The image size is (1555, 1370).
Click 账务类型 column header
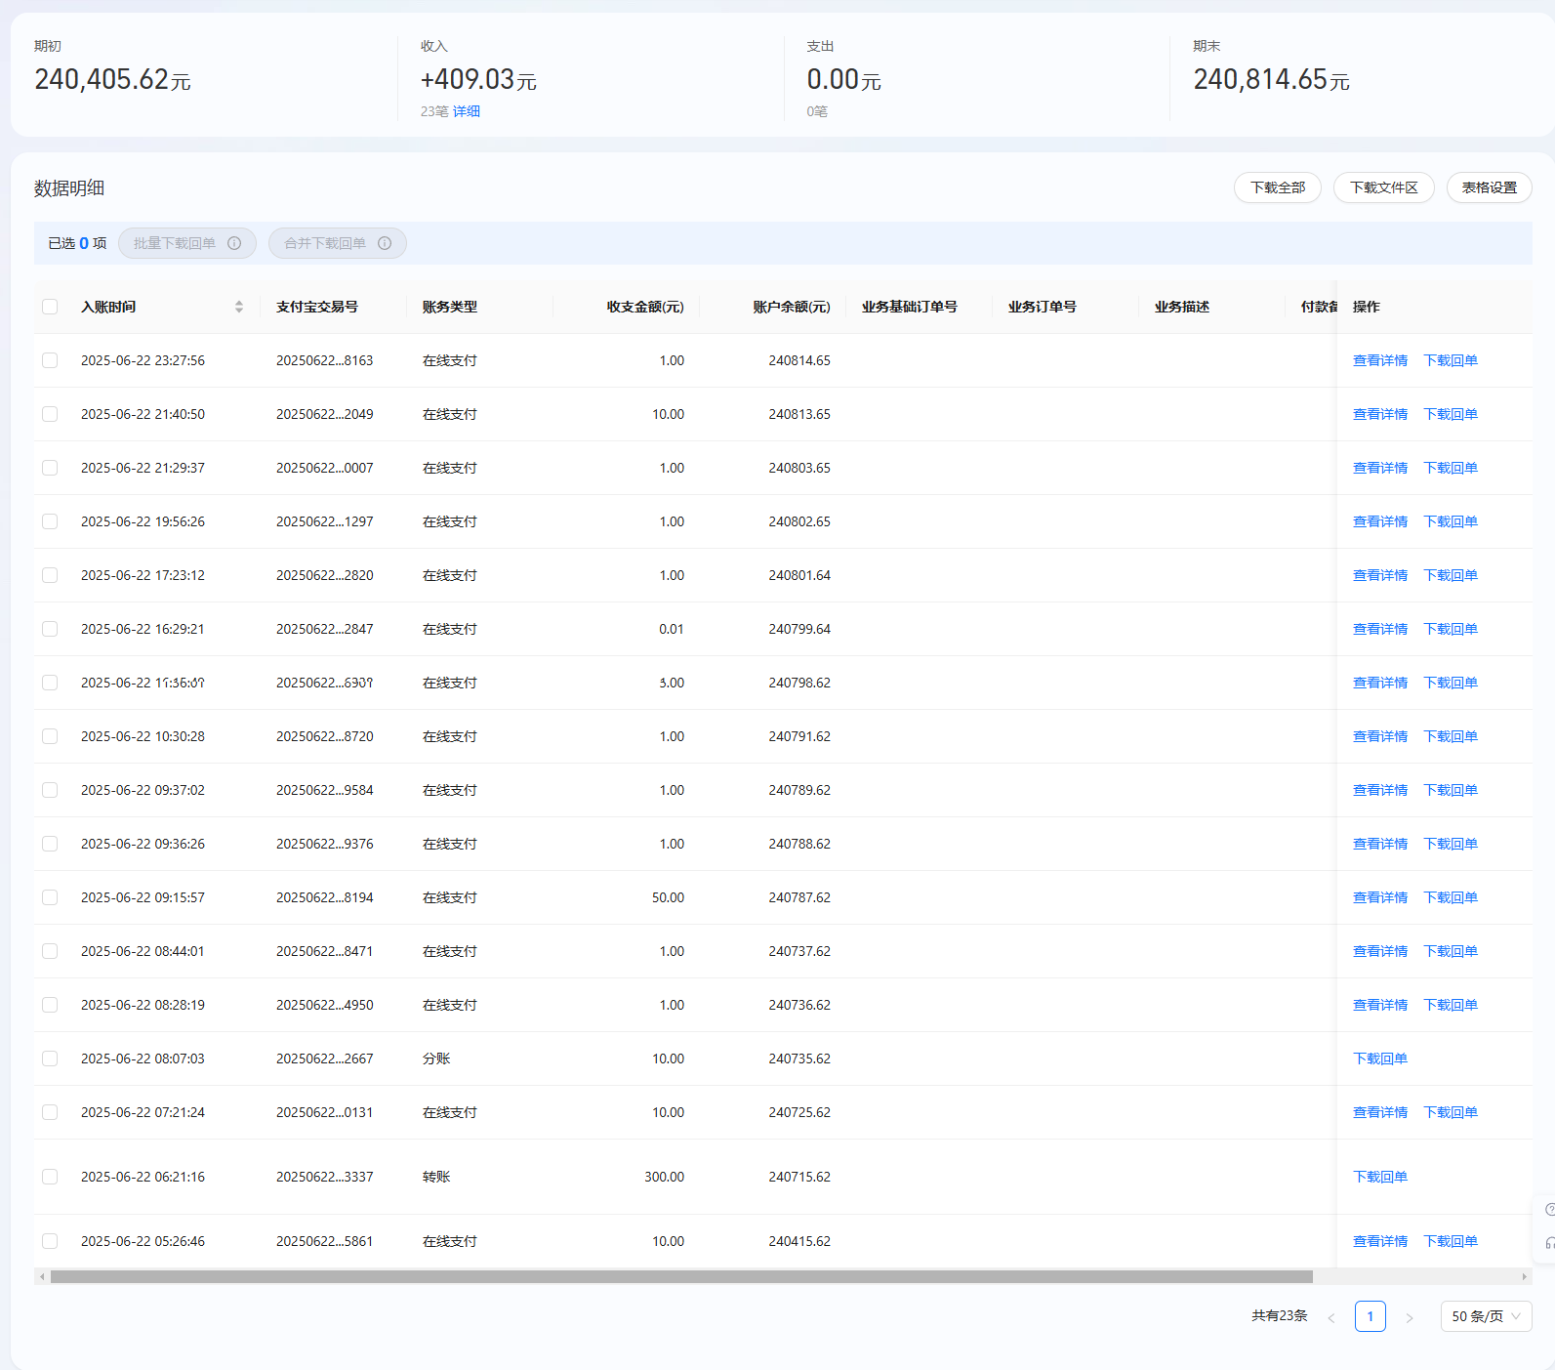pos(450,307)
